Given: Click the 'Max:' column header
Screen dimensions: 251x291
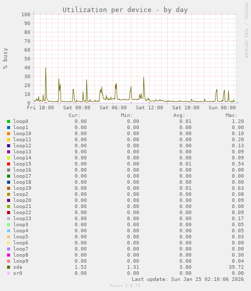Looking at the screenshot, I should [x=231, y=115].
